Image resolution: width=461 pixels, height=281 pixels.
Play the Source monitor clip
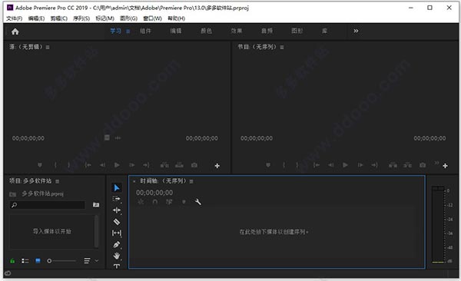117,165
